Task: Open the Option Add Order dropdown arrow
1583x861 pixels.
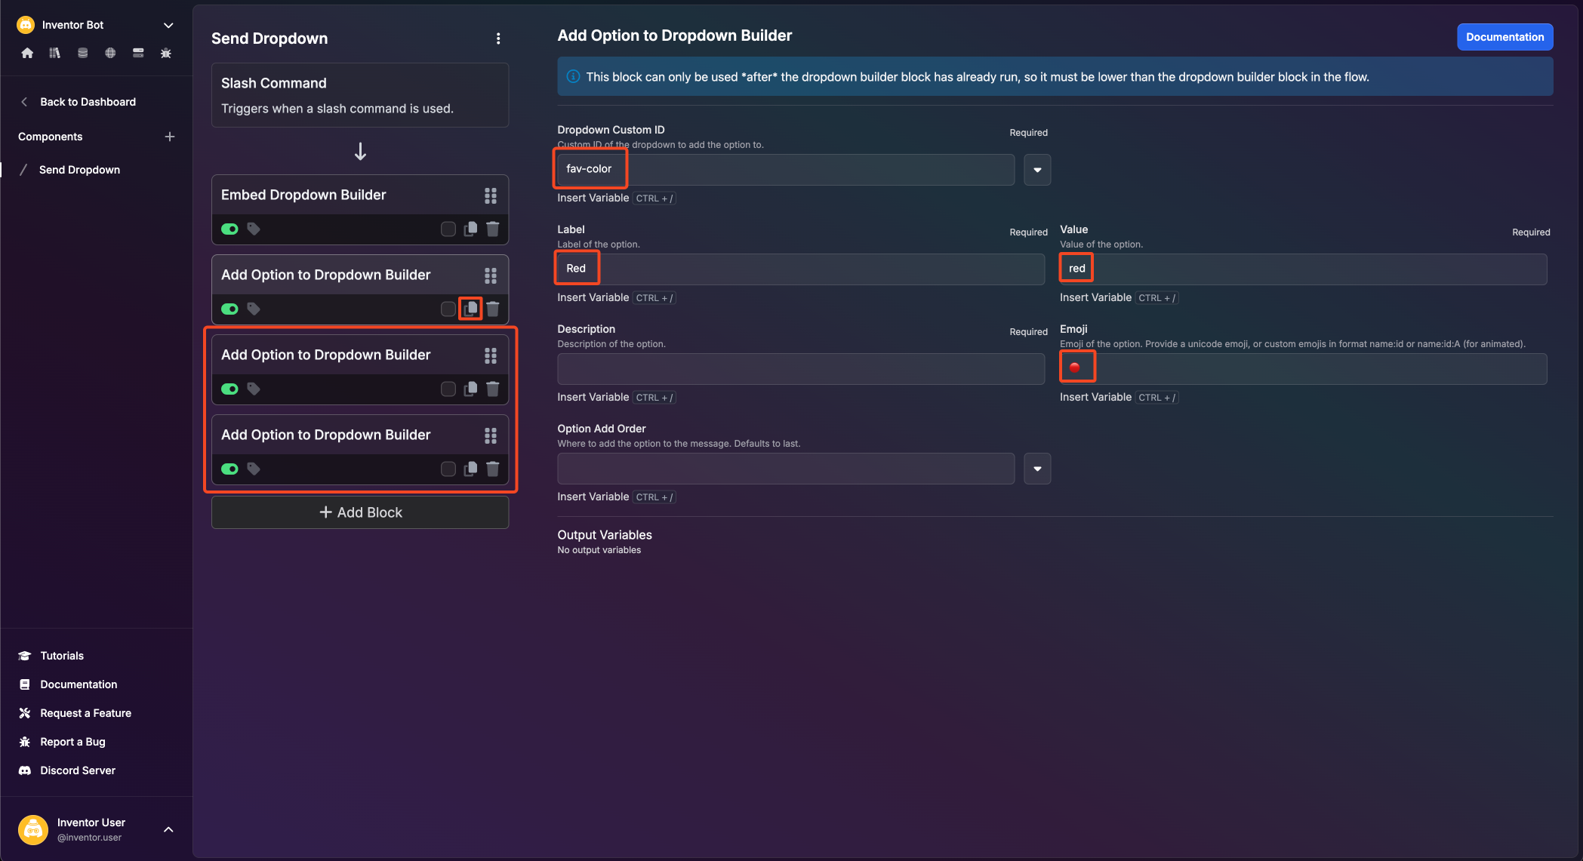Action: (x=1037, y=469)
